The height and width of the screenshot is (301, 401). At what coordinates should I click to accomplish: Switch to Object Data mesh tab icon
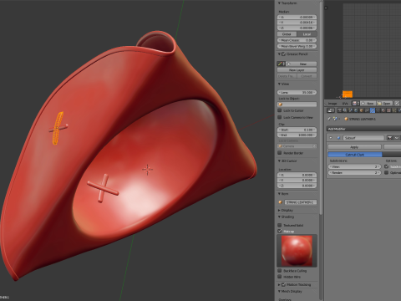(x=378, y=110)
